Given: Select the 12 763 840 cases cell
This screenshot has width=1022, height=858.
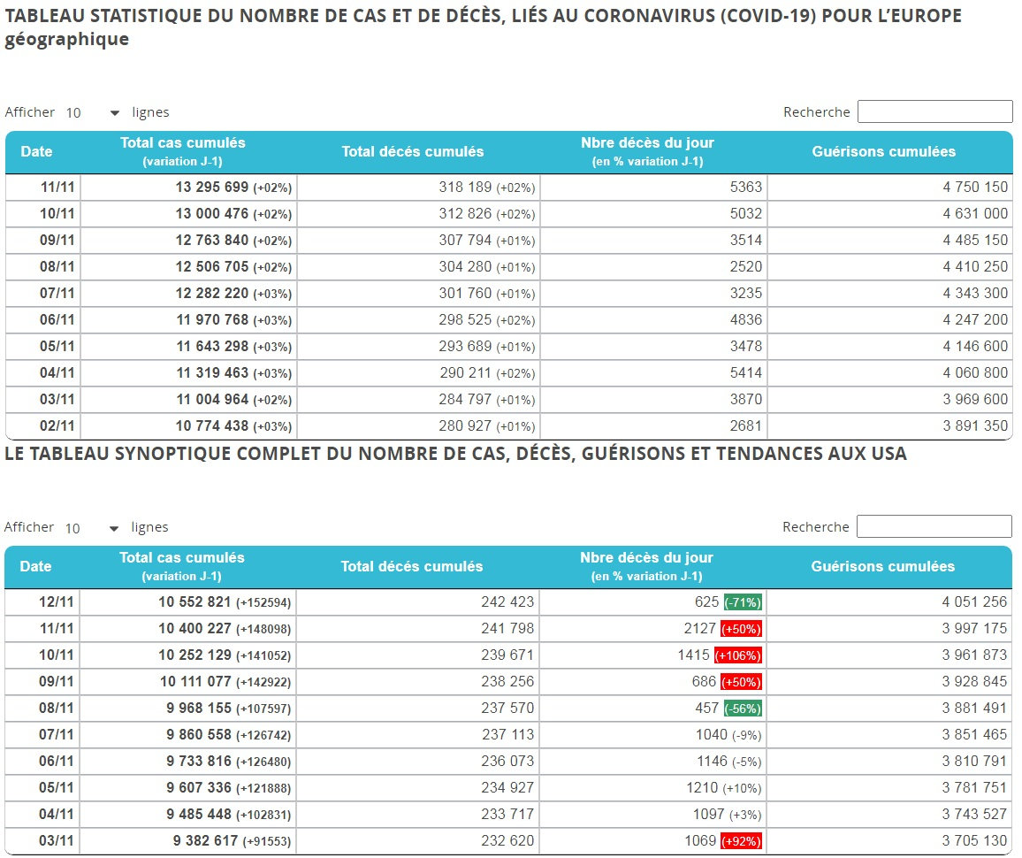Looking at the screenshot, I should point(188,241).
